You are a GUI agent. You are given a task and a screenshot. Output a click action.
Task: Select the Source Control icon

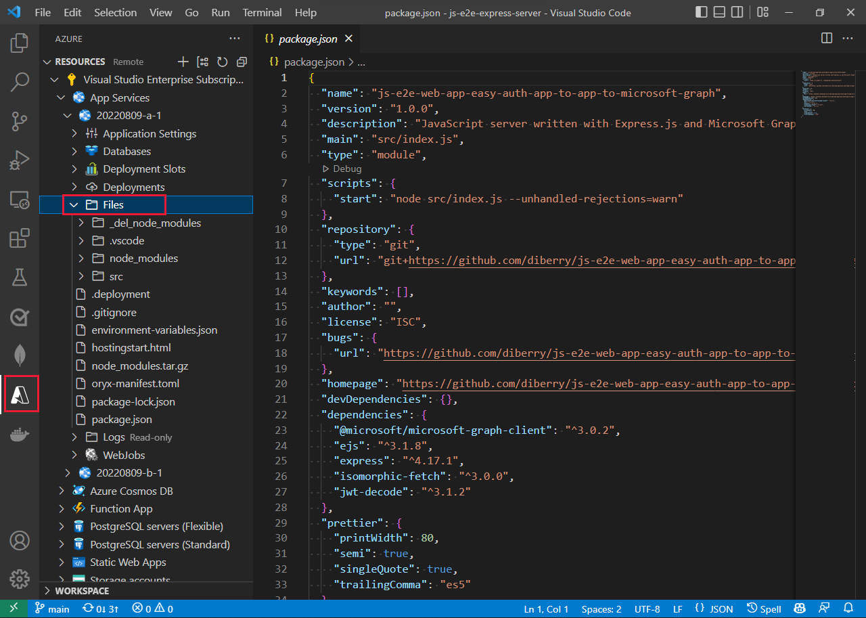tap(20, 121)
